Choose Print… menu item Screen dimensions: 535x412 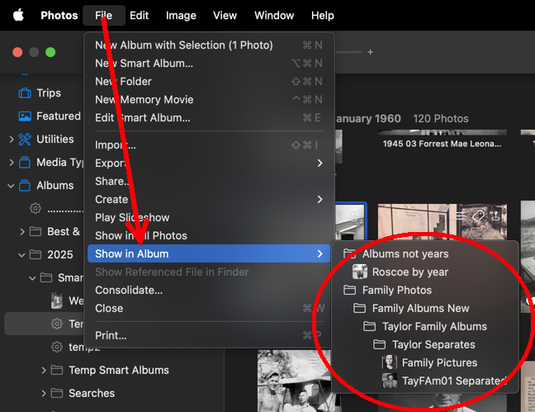tap(209, 335)
